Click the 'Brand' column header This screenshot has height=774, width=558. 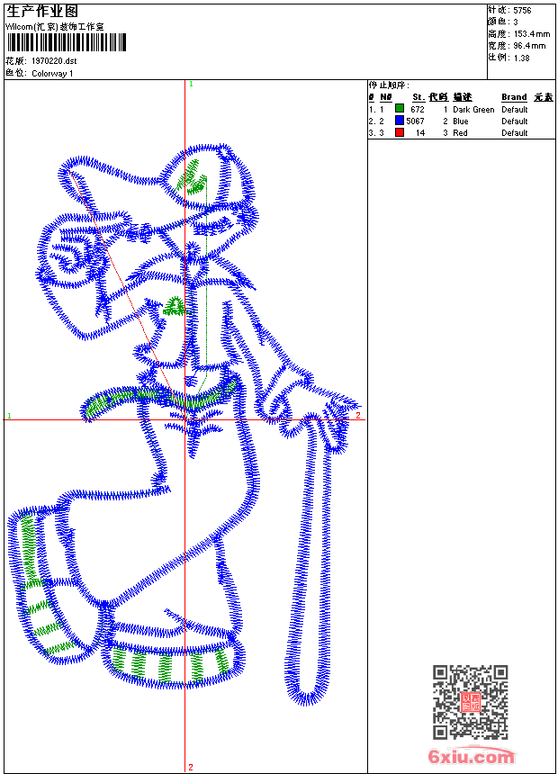(x=514, y=97)
